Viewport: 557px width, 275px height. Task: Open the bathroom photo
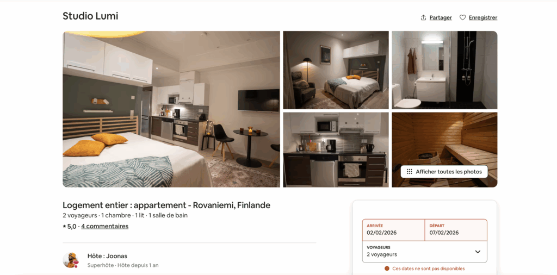click(x=444, y=70)
